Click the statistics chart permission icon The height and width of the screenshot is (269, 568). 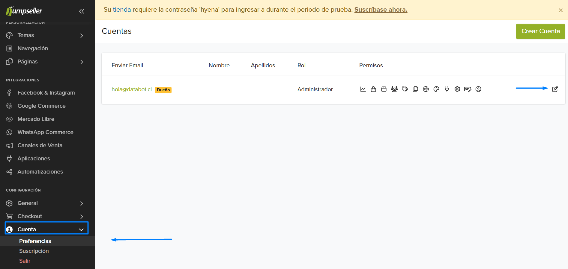[363, 89]
